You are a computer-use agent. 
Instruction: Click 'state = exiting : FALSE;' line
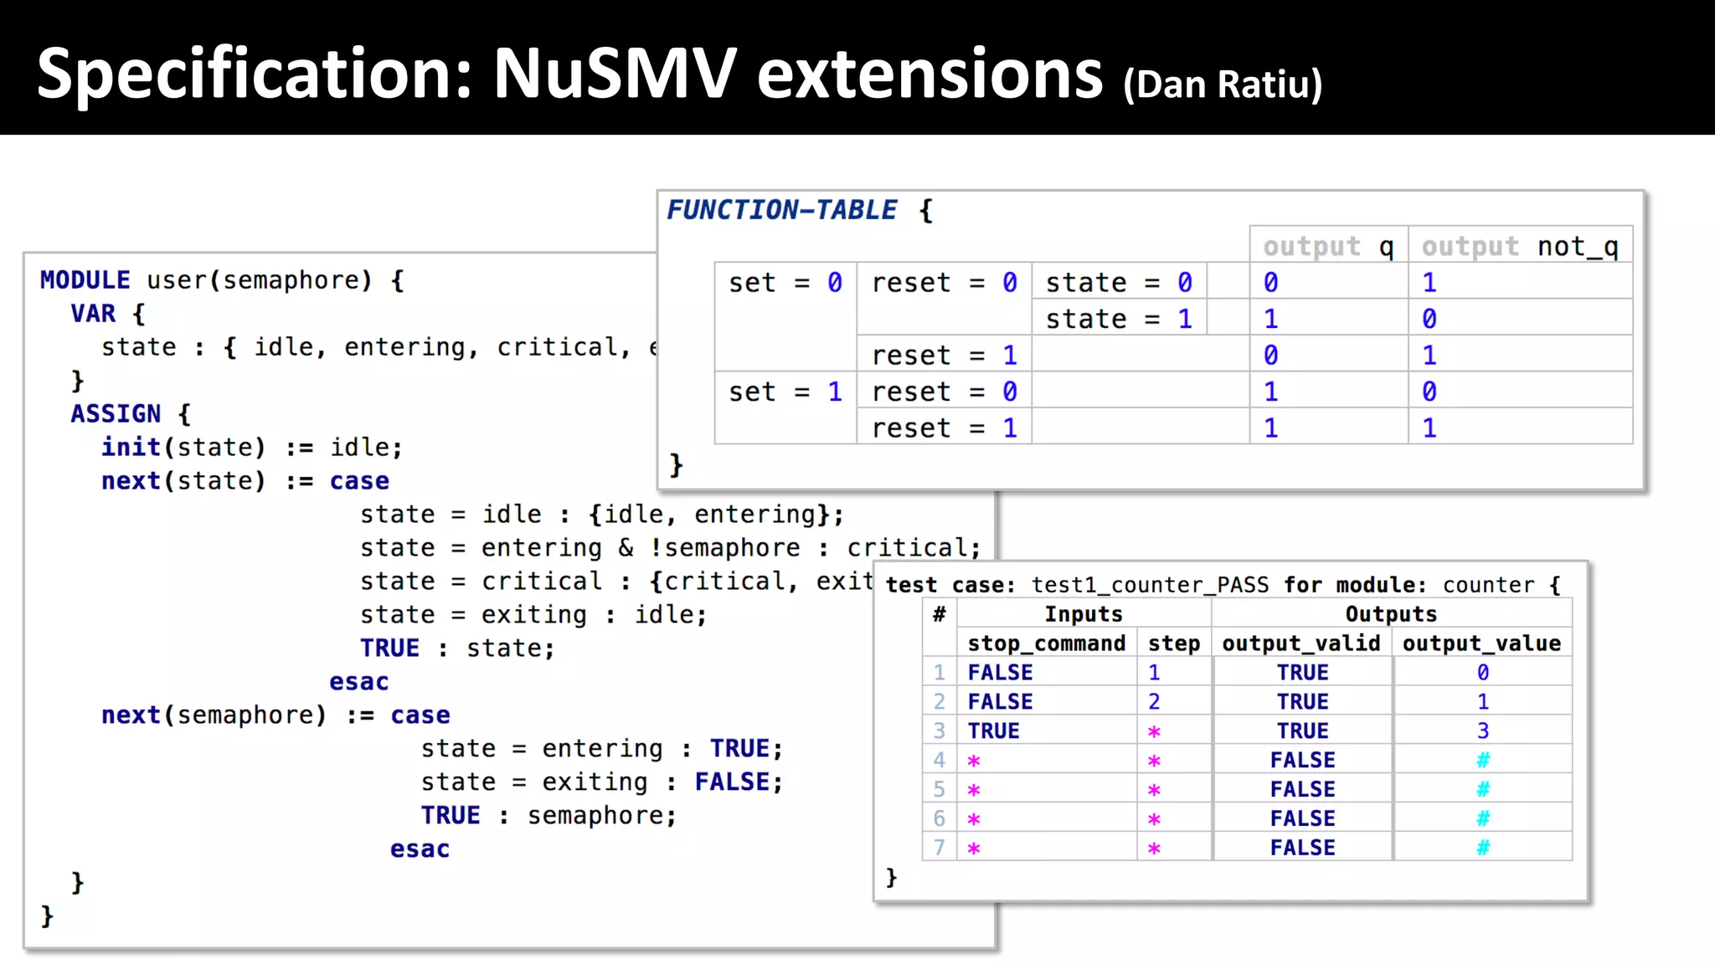(x=602, y=782)
